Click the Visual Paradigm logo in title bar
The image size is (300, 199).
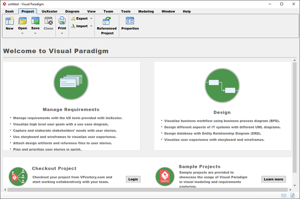tap(4, 4)
